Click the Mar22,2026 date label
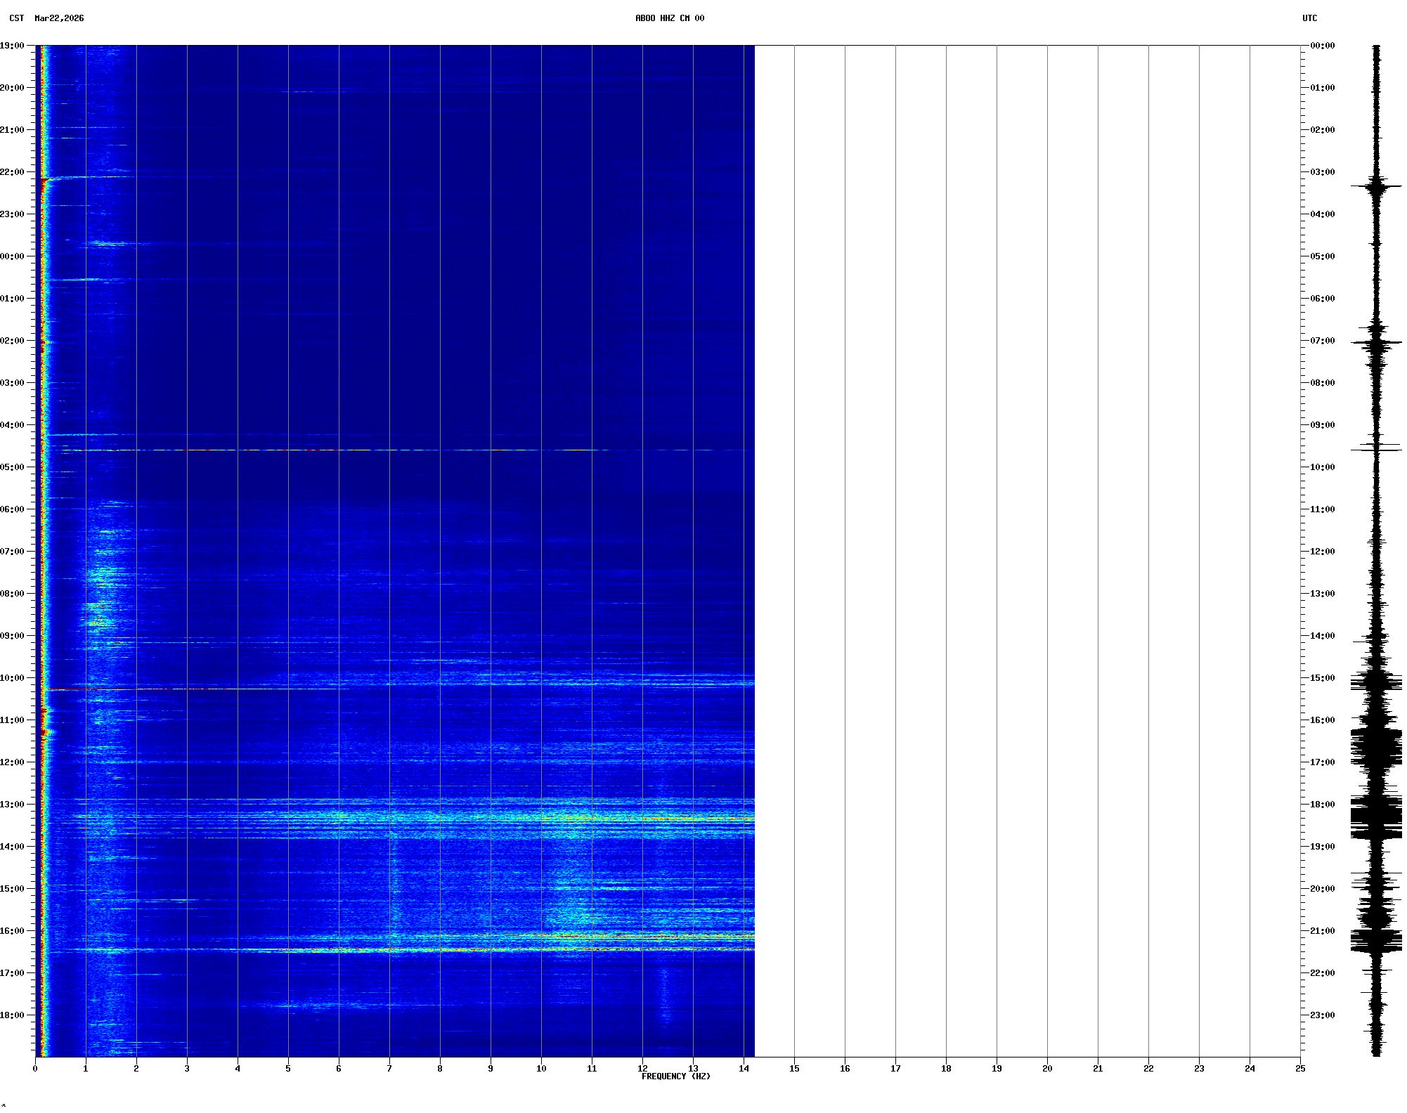This screenshot has width=1407, height=1113. (59, 18)
